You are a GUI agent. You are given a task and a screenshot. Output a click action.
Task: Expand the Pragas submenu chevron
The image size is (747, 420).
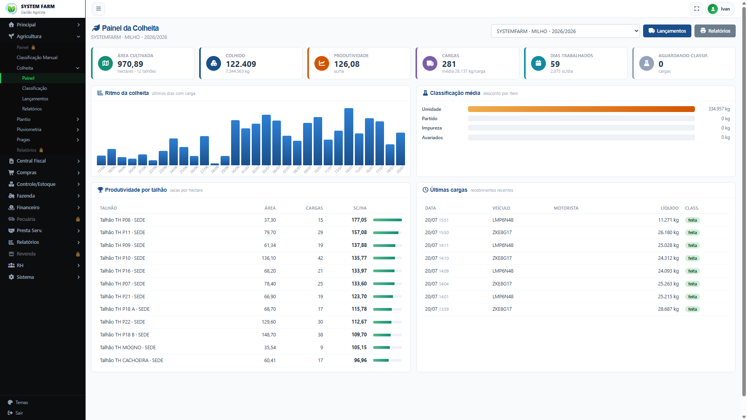coord(78,140)
